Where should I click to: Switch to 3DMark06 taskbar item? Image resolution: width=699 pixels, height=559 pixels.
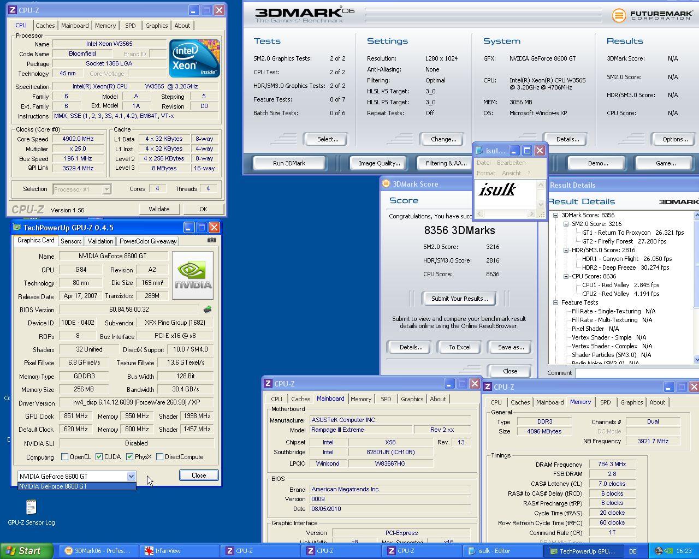tap(98, 551)
